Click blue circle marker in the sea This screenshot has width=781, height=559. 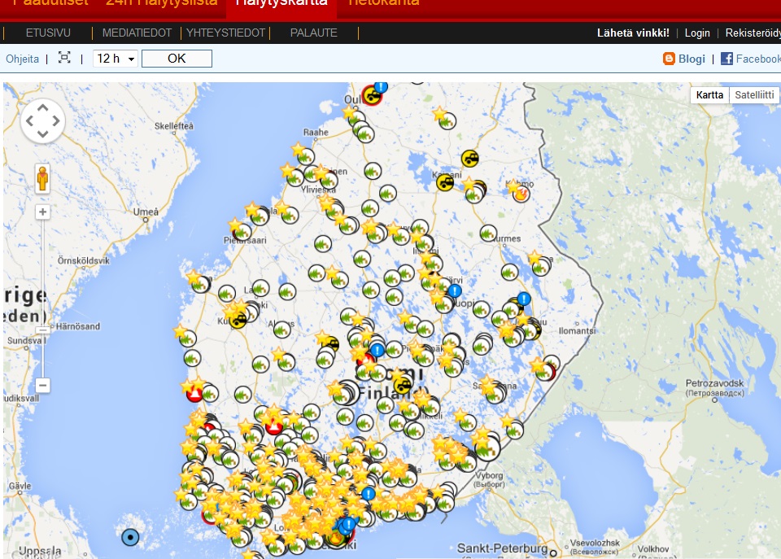click(129, 536)
